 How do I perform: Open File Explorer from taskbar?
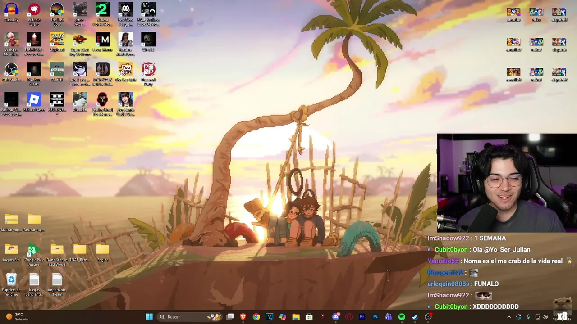296,317
